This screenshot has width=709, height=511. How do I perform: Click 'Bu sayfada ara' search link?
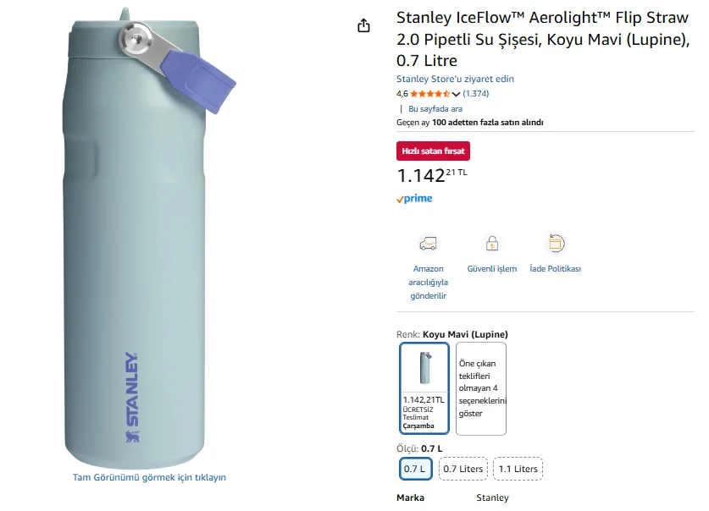coord(435,108)
